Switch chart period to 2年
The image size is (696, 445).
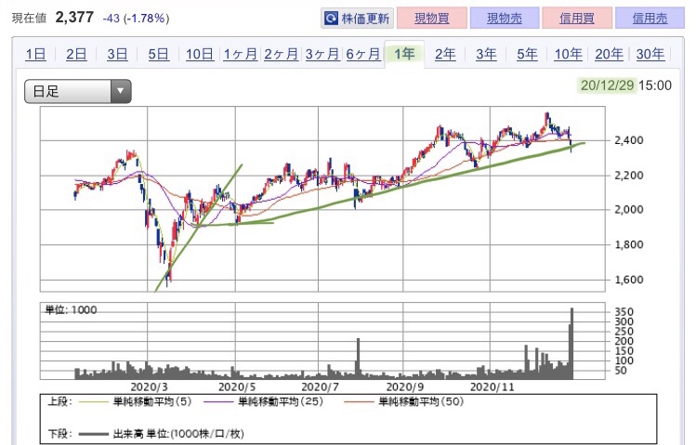[x=445, y=54]
